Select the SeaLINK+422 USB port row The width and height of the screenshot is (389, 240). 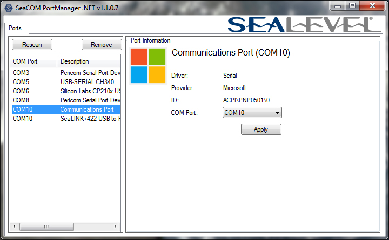tap(66, 119)
